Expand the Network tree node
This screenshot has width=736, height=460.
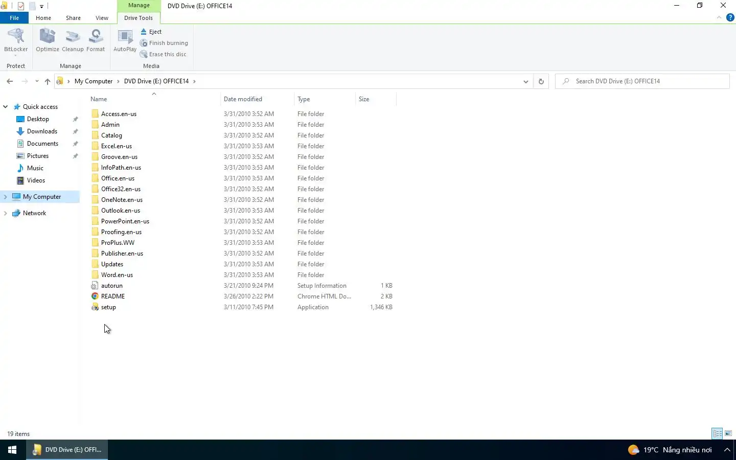[x=6, y=213]
